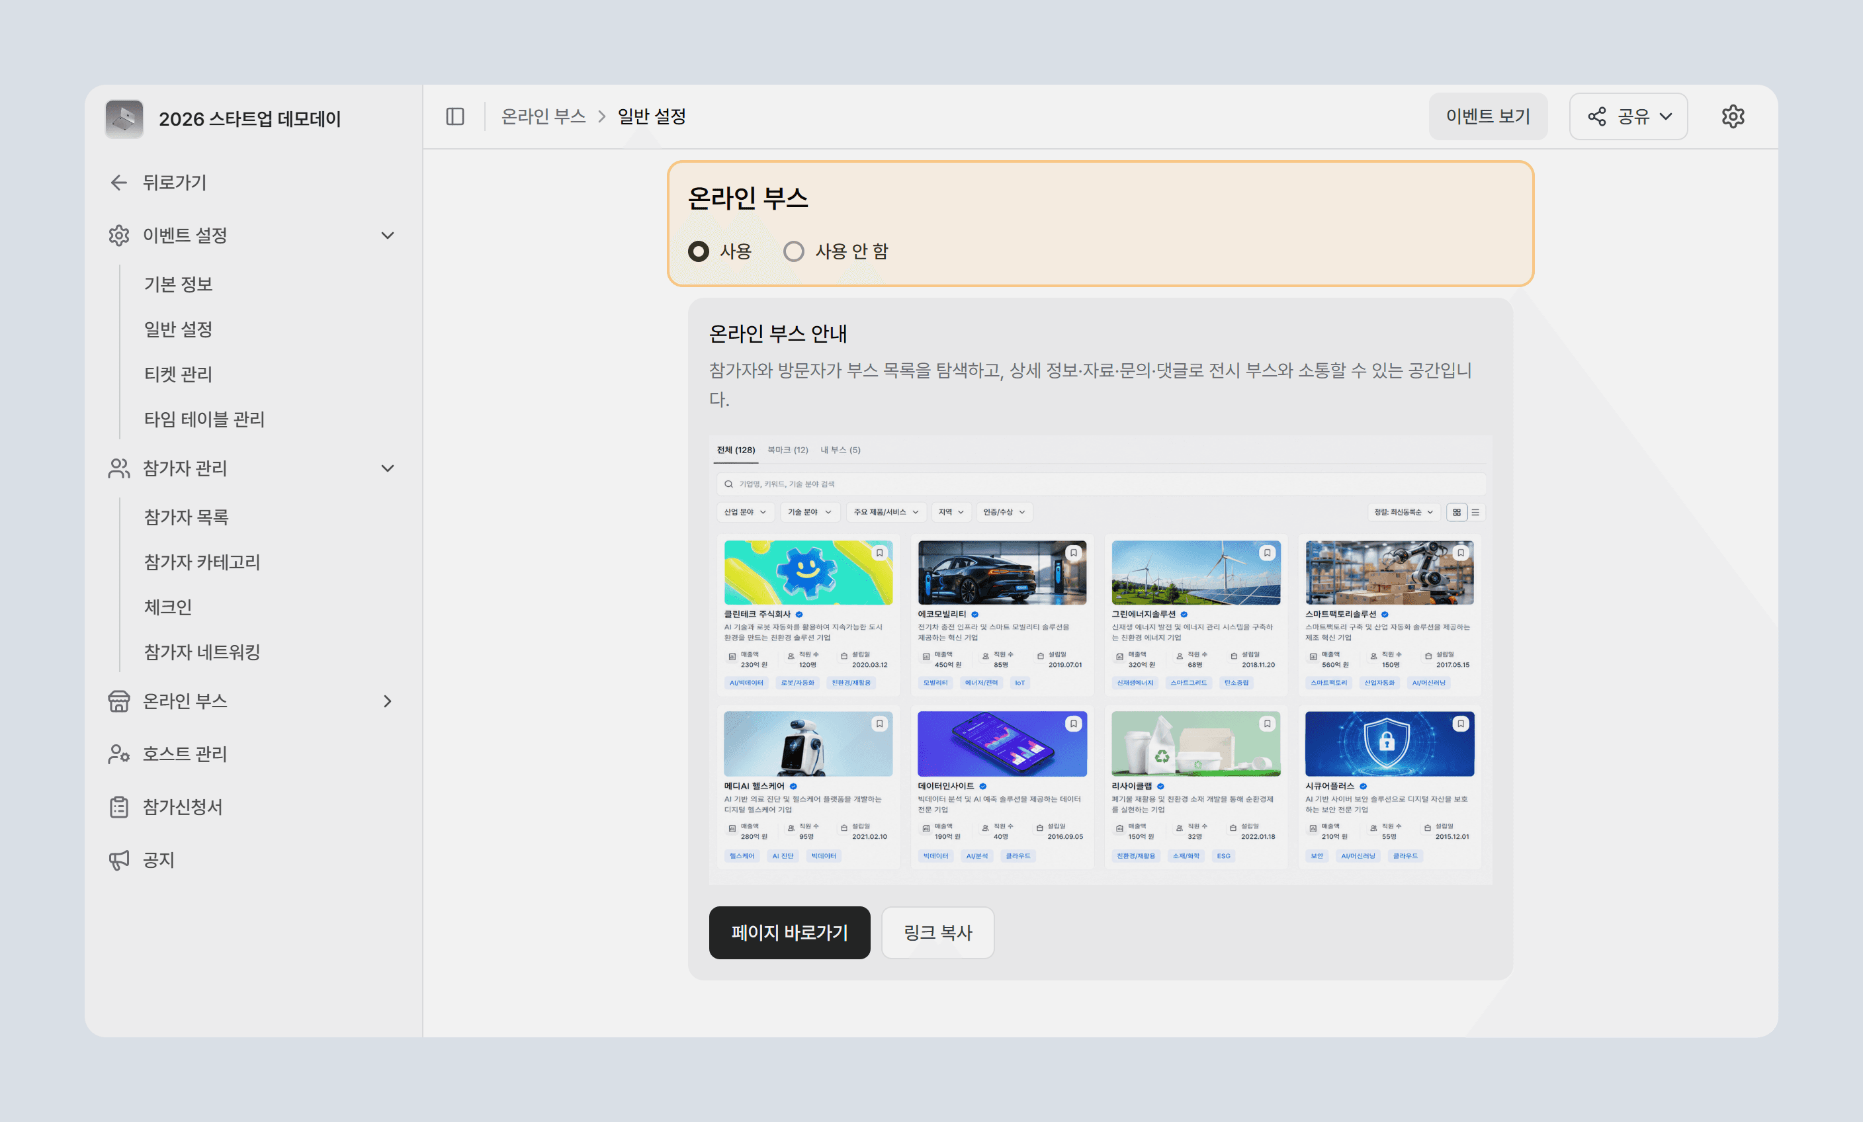The image size is (1863, 1122).
Task: Bookmark the 메디AI 헬스케어 booth card
Action: (879, 724)
